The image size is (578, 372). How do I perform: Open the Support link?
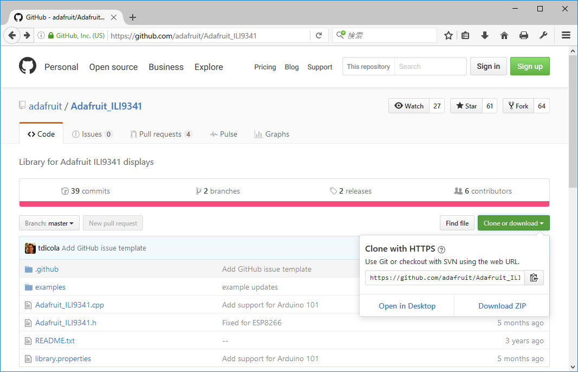click(x=320, y=67)
